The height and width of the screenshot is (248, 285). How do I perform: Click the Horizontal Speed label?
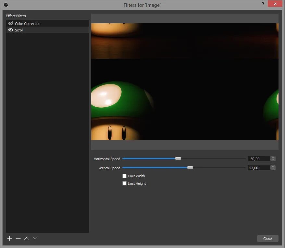[107, 159]
